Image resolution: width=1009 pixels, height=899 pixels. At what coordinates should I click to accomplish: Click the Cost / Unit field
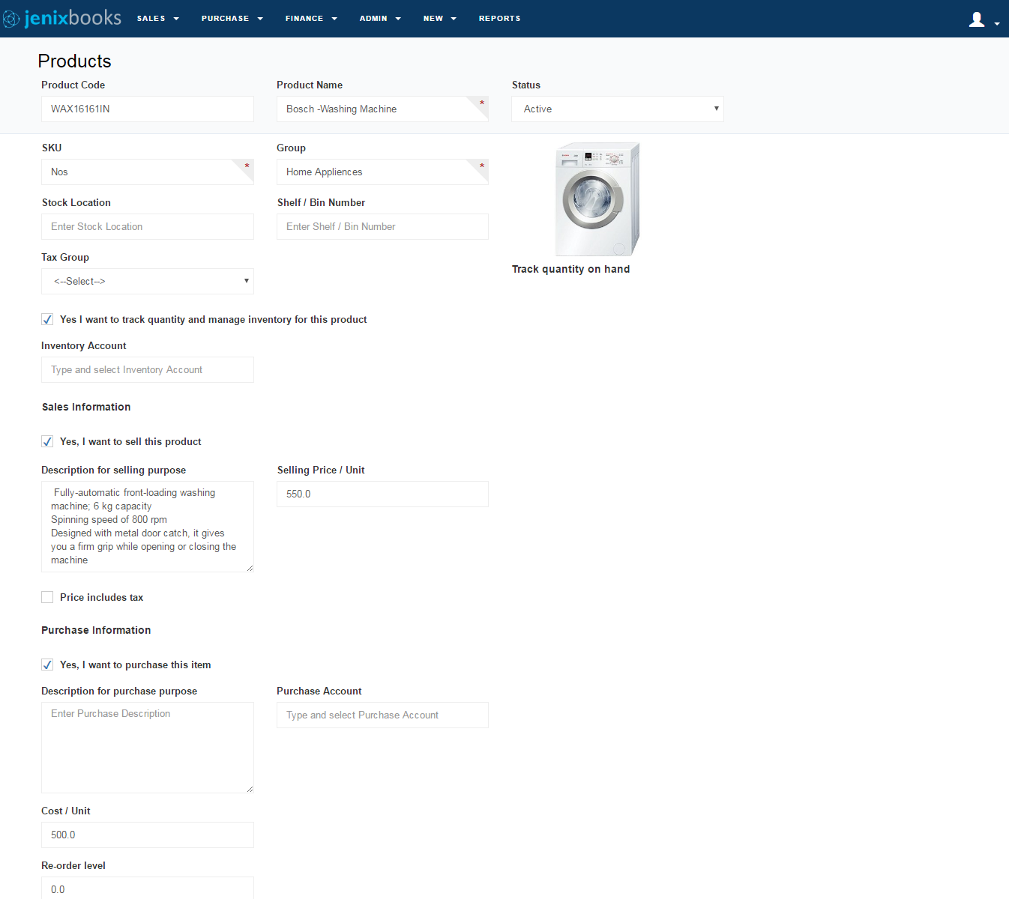click(148, 835)
